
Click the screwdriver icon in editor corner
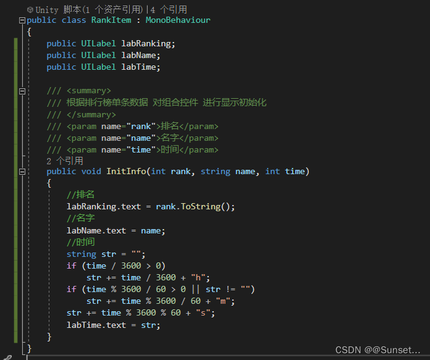tap(7, 358)
